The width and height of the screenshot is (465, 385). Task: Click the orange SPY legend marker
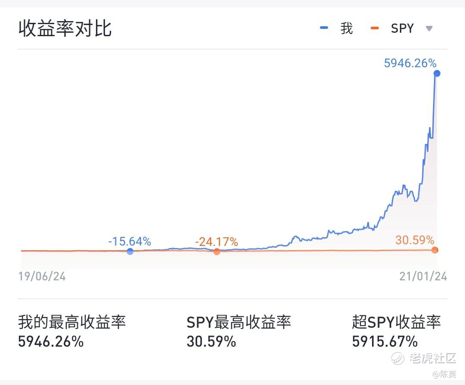tap(375, 28)
